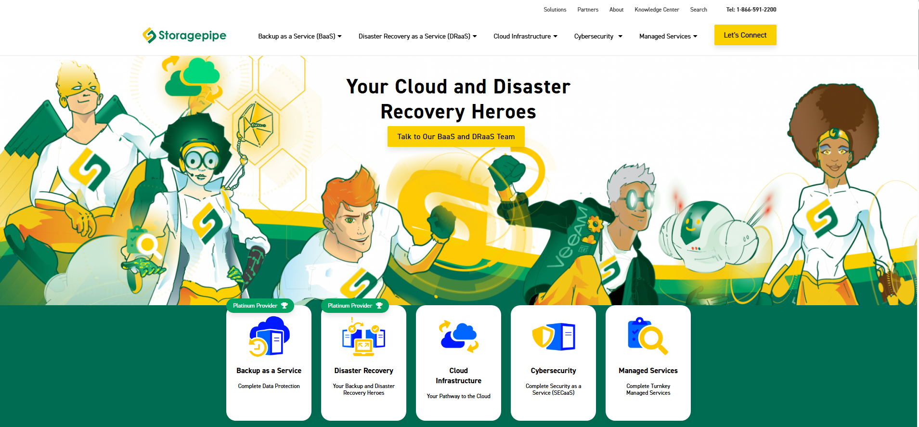919x427 pixels.
Task: Click 'Complete Turnkey Managed Services' text
Action: [x=648, y=389]
